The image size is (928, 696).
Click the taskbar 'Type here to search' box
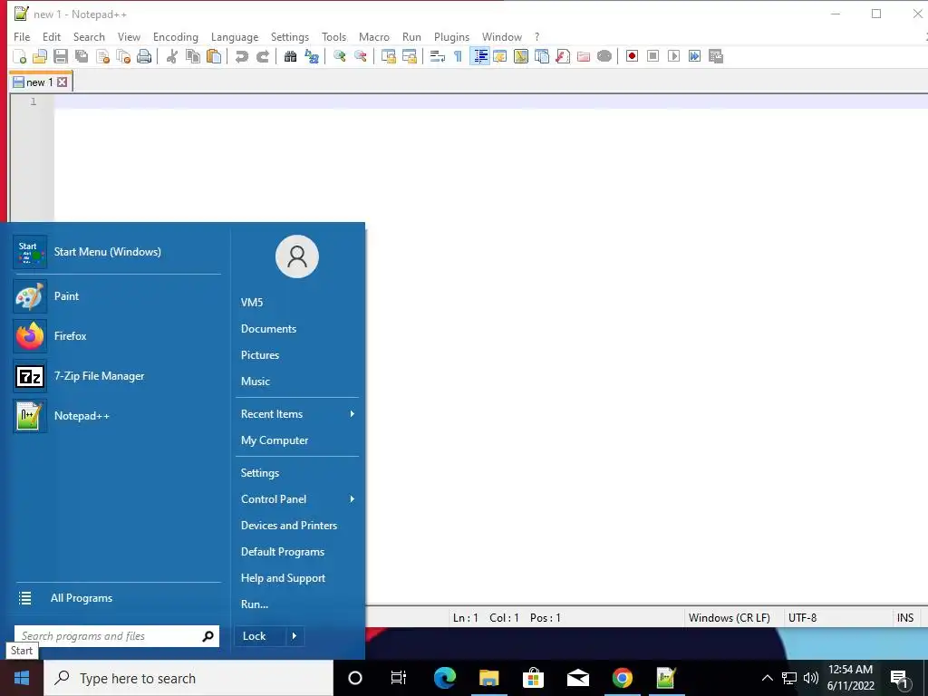tap(188, 678)
